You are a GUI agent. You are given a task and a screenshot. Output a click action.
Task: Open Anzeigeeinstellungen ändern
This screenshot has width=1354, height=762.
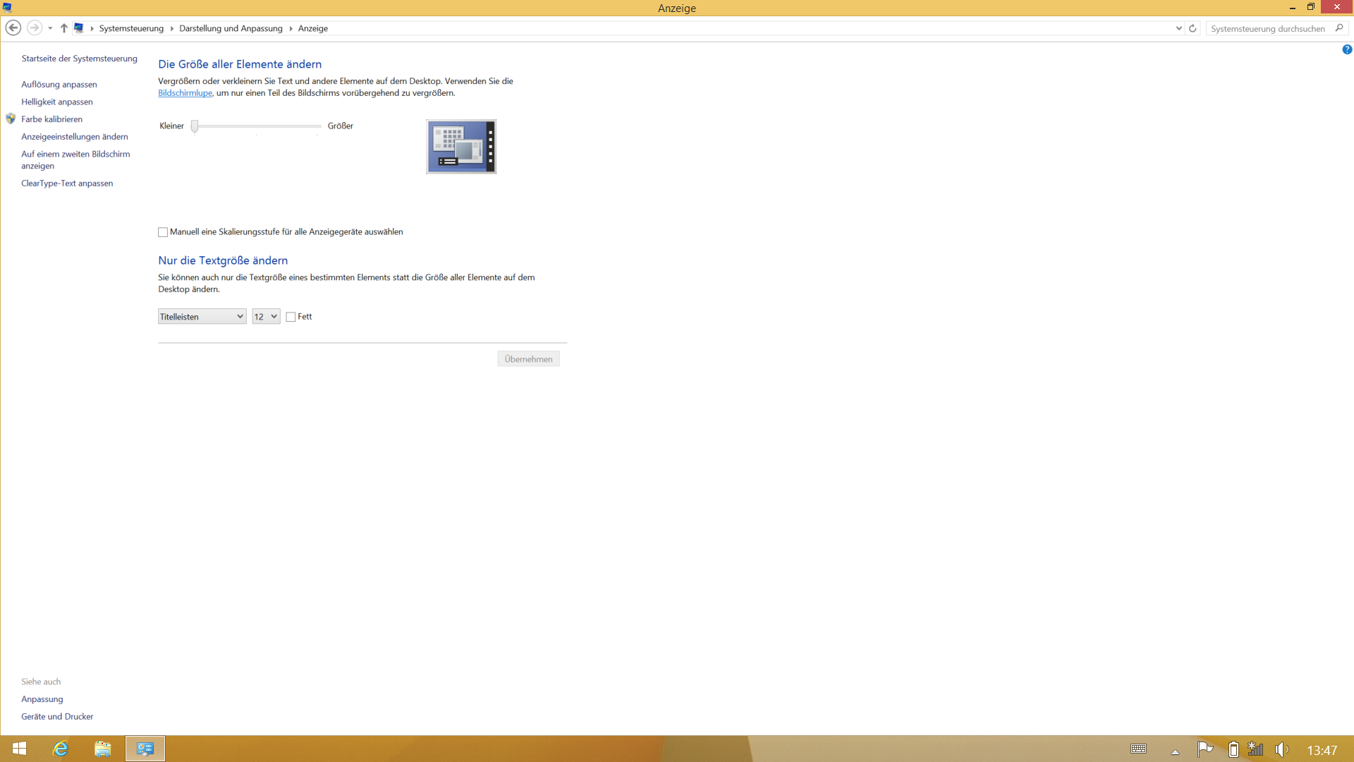click(75, 136)
